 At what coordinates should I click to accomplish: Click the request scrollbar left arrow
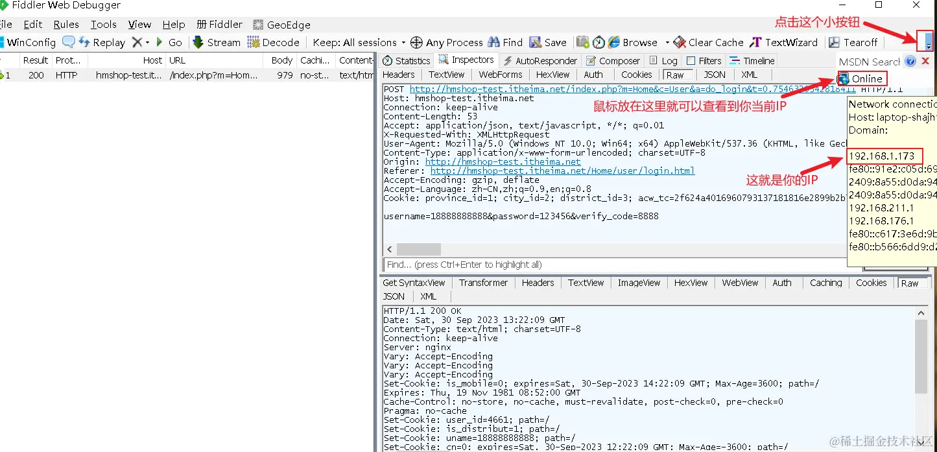pos(389,250)
